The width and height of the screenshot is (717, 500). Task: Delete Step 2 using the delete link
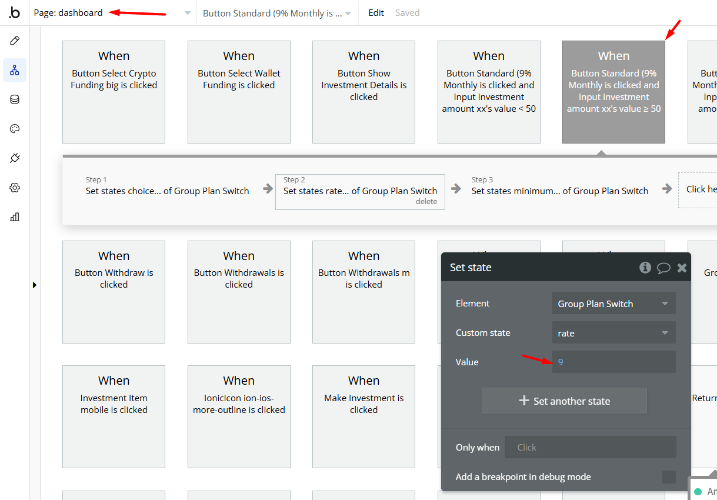click(426, 201)
